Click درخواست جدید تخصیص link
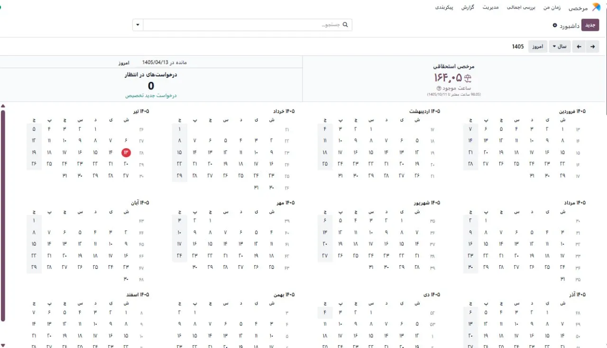The image size is (607, 348). pyautogui.click(x=151, y=95)
